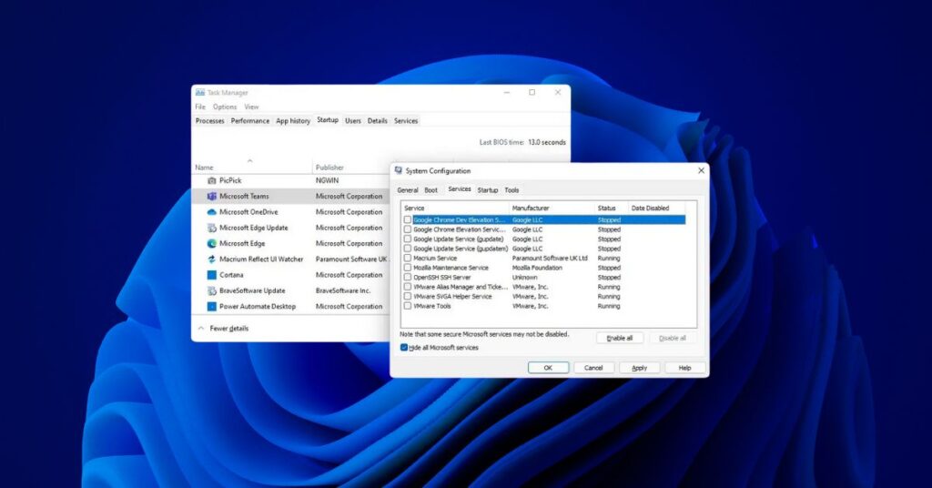
Task: Click OK in System Configuration
Action: click(x=548, y=368)
